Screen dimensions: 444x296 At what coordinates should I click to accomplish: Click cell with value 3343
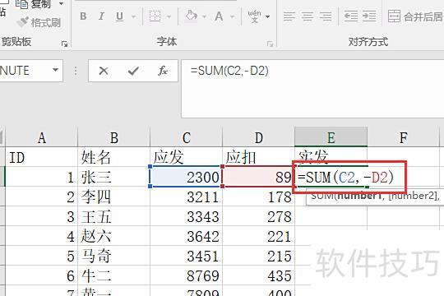point(187,217)
